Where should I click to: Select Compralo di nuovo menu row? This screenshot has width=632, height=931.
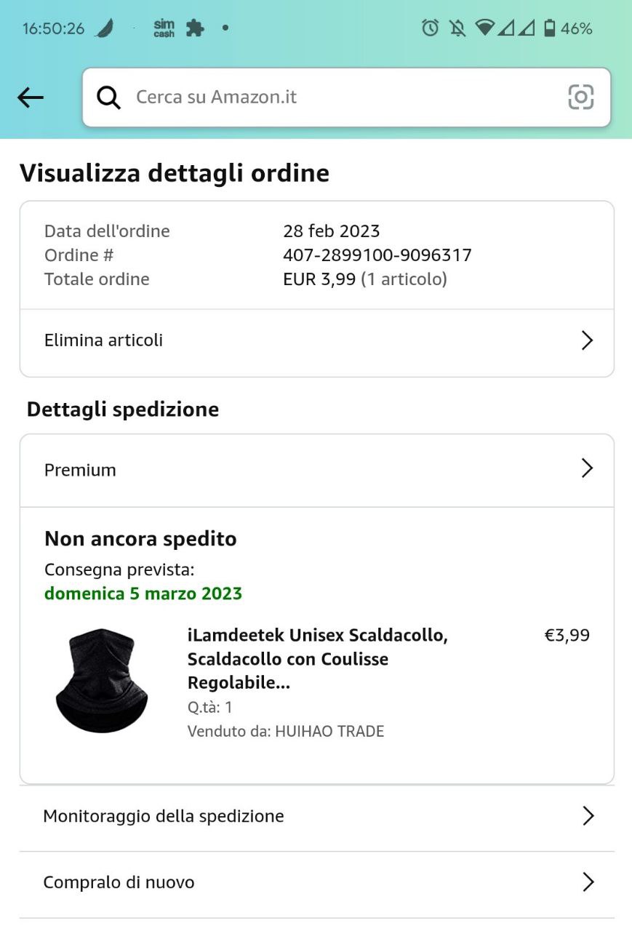119,882
